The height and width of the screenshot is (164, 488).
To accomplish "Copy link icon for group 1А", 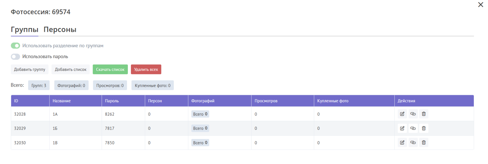I will point(413,114).
